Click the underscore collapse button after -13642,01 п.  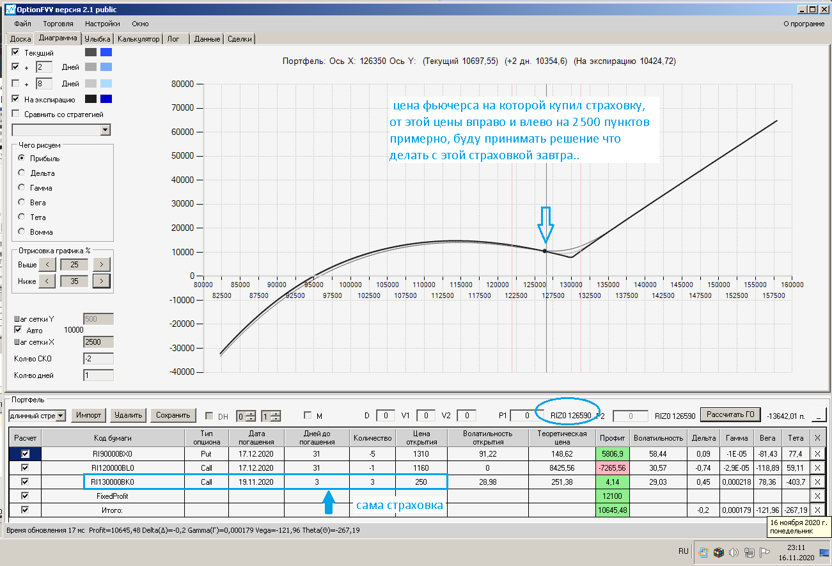pyautogui.click(x=818, y=415)
